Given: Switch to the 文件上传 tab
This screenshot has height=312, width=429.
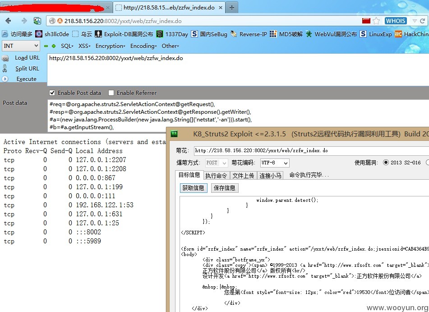Looking at the screenshot, I should point(243,176).
